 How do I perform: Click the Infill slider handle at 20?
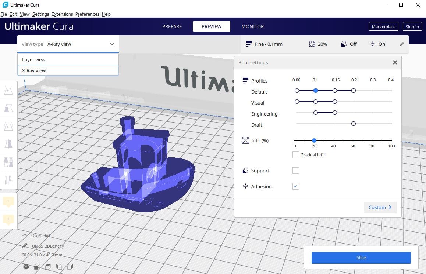pos(314,140)
